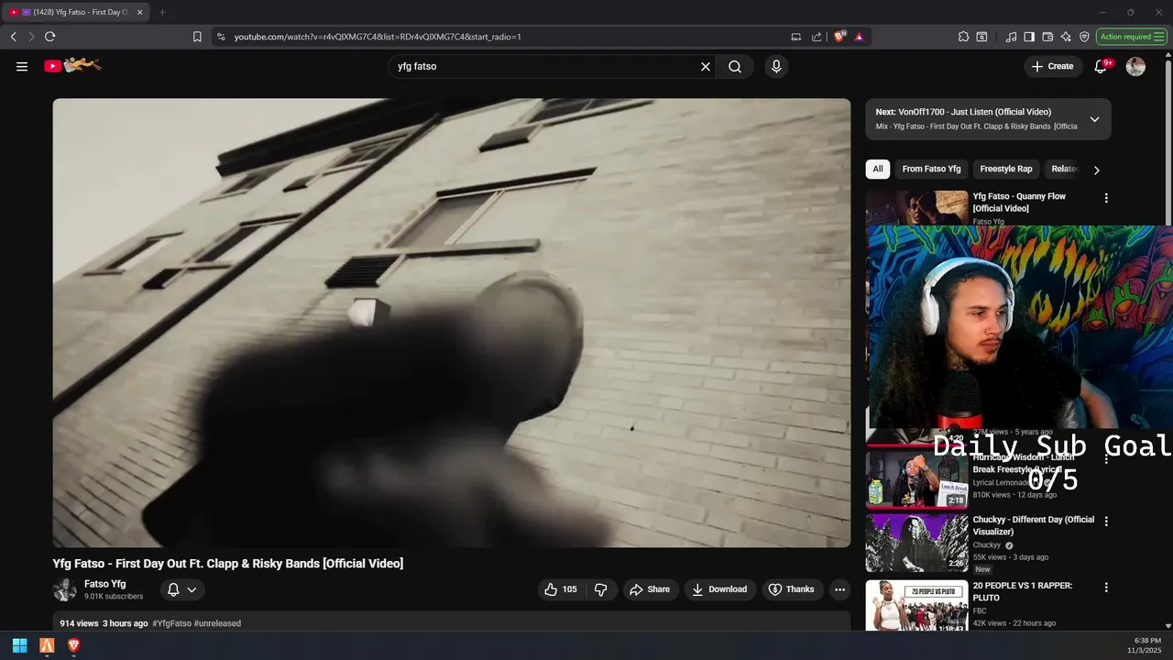Image resolution: width=1173 pixels, height=660 pixels.
Task: Click the browser address bar URL
Action: [x=378, y=37]
